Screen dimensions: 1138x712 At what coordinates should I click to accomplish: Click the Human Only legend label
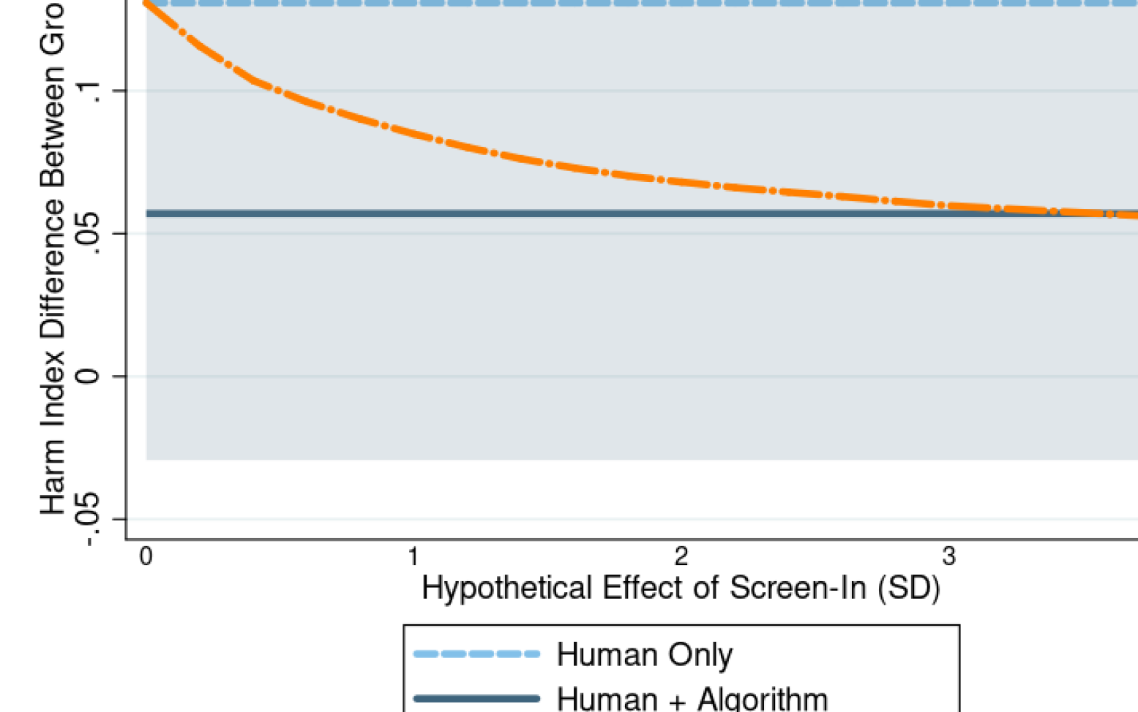tap(644, 655)
